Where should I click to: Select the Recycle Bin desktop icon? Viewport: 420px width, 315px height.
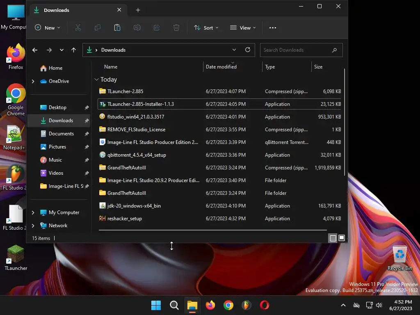[399, 258]
